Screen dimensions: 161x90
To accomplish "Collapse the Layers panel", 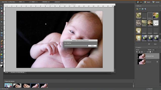I will pos(136,47).
